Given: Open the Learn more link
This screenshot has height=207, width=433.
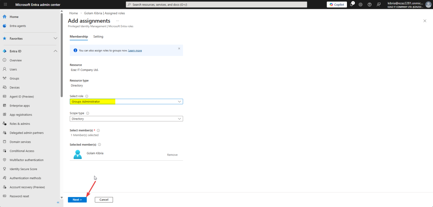Looking at the screenshot, I should [x=135, y=50].
